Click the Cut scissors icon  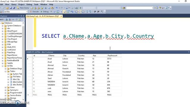tap(46, 8)
